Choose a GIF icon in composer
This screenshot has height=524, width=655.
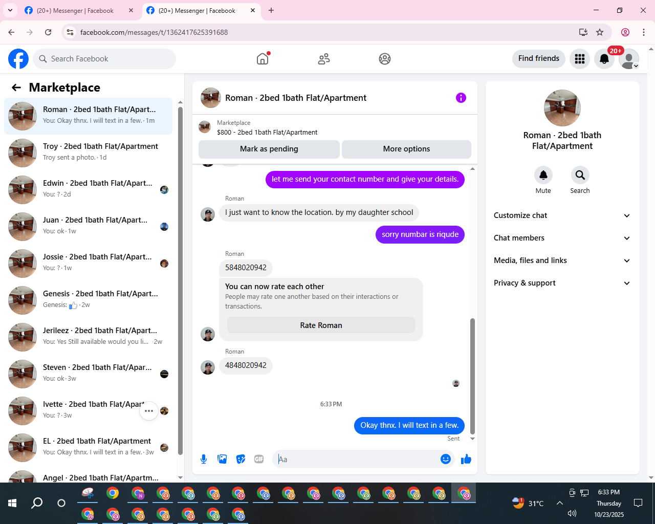click(259, 459)
